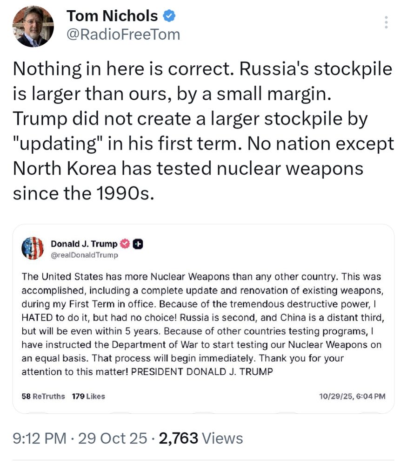Image resolution: width=407 pixels, height=466 pixels.
Task: View the 179 Likes count
Action: 88,397
